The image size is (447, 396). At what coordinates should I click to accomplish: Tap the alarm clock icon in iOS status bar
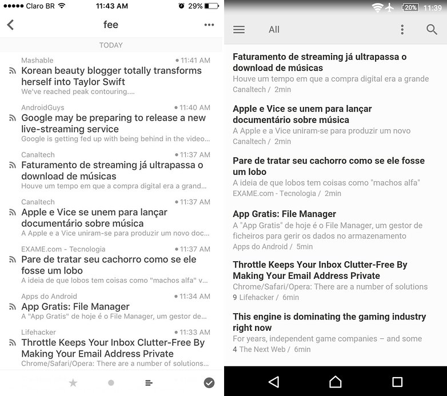[181, 6]
